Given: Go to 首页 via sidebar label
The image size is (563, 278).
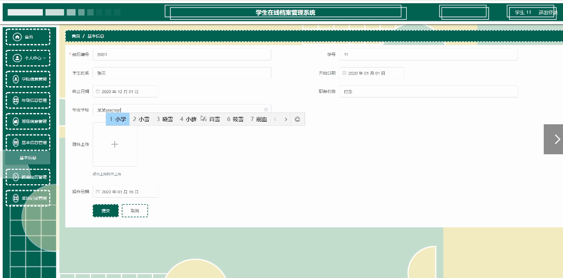Looking at the screenshot, I should 29,37.
